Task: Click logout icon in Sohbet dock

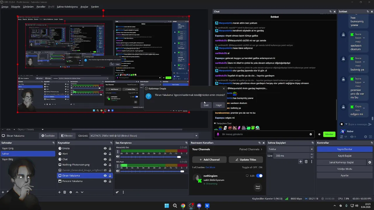Action: [x=371, y=136]
